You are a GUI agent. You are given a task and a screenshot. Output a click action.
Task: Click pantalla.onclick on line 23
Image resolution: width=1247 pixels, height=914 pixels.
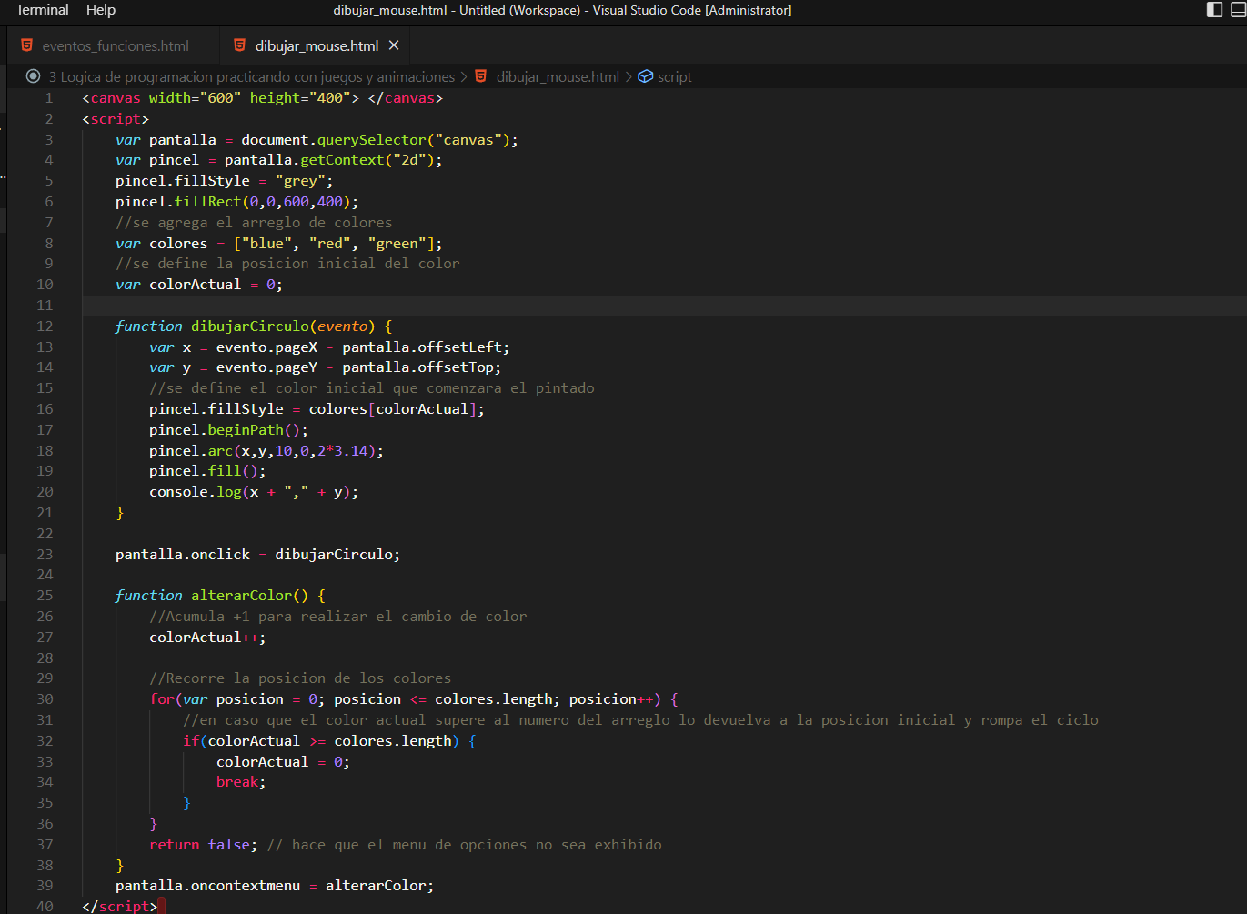[x=183, y=555]
